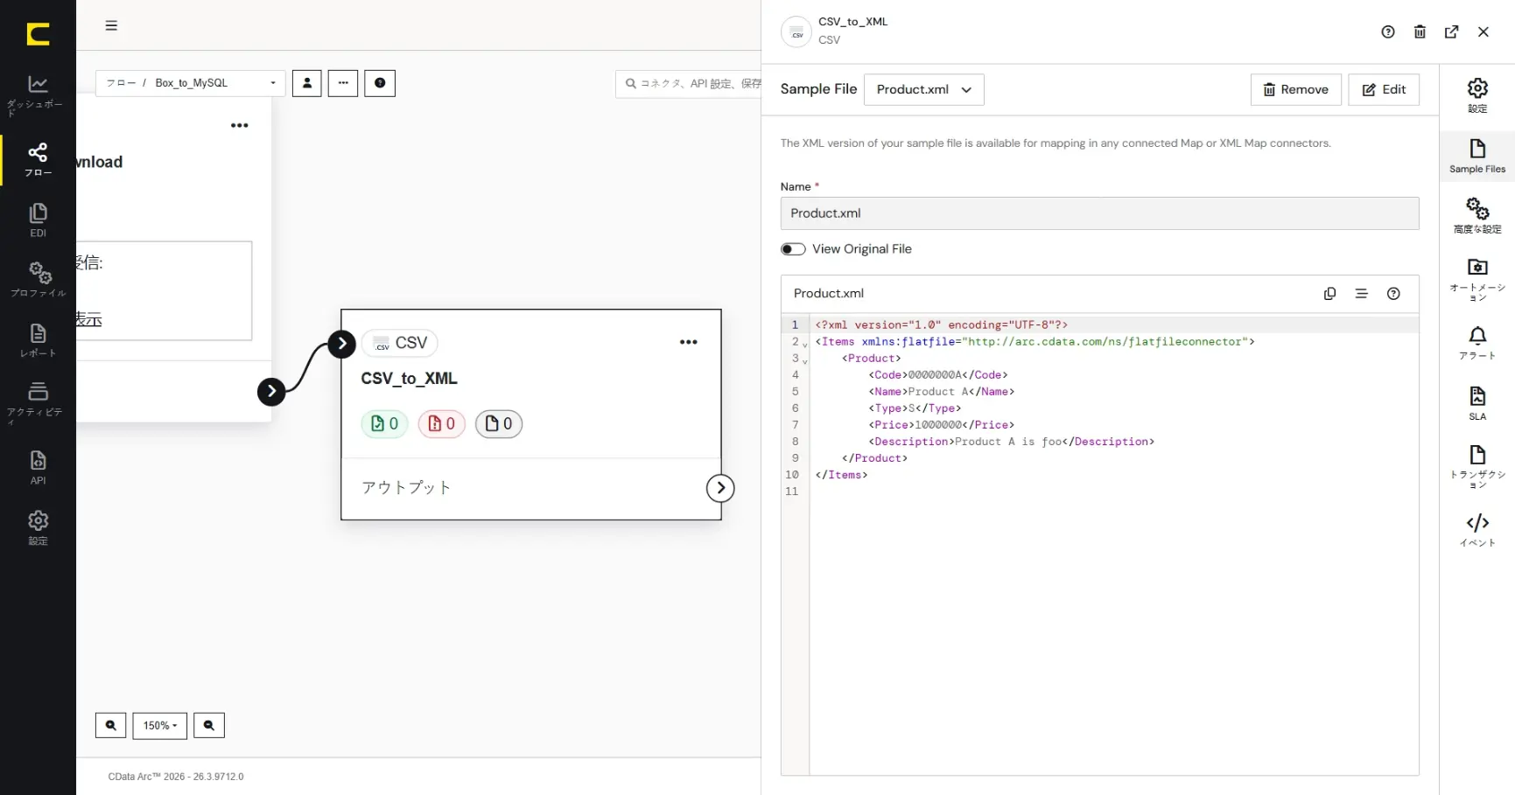Screen dimensions: 1515x795
Task: Click the CData Arc version footer text
Action: pos(176,777)
